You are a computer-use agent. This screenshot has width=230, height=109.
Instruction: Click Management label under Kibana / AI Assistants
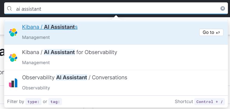coord(36,37)
